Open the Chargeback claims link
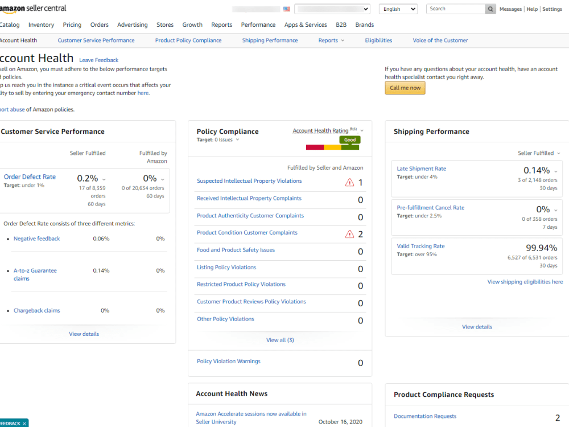The width and height of the screenshot is (569, 427). click(x=36, y=310)
